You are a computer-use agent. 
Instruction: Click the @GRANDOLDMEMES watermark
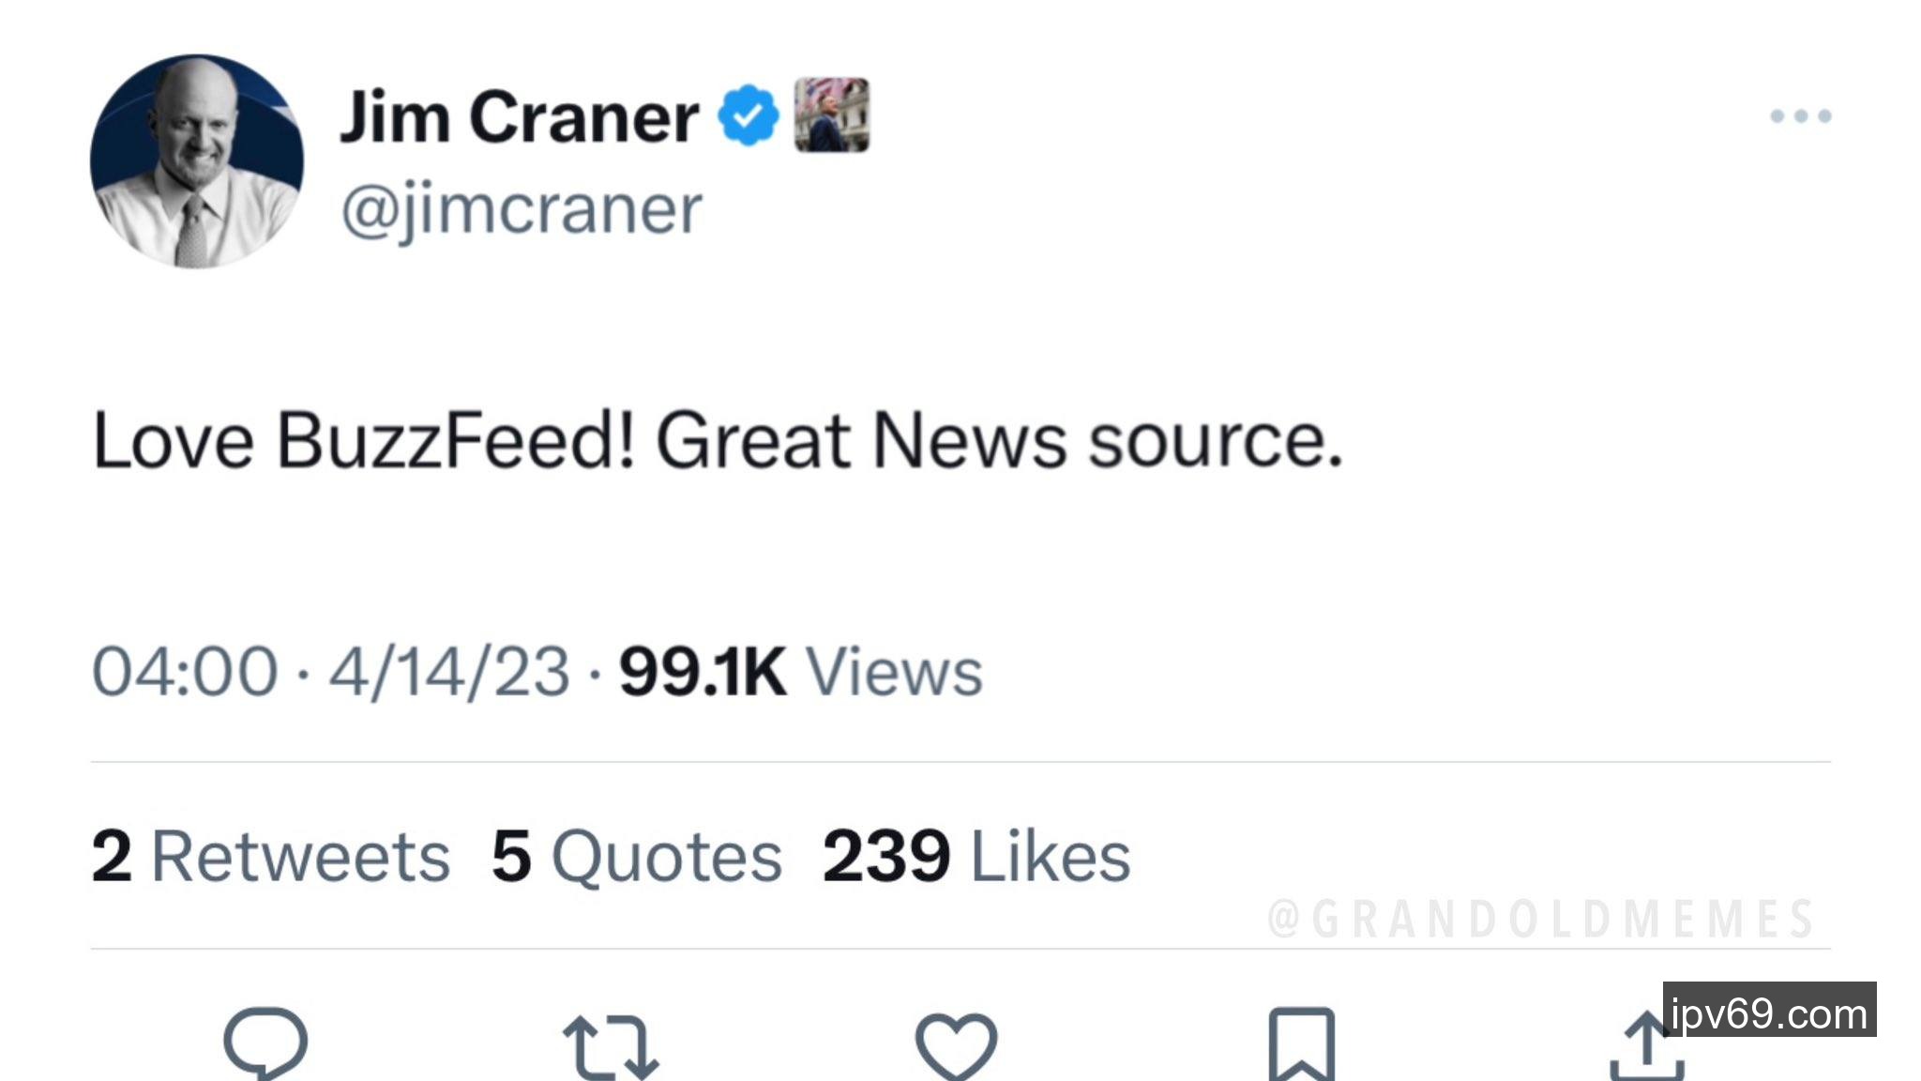1540,919
